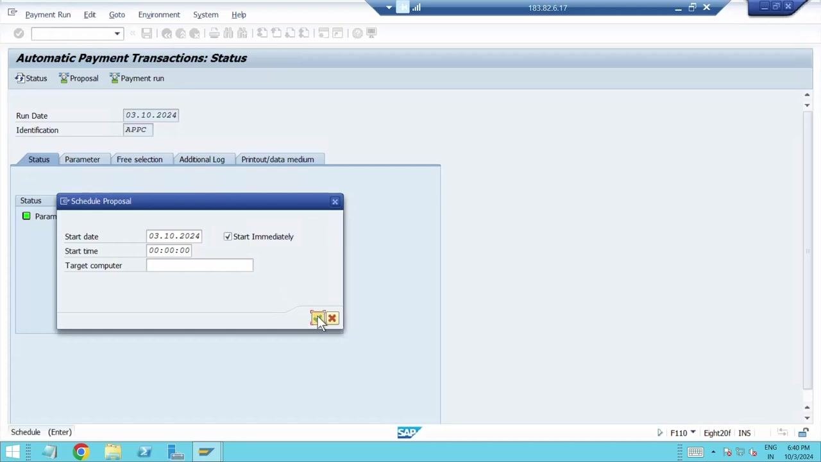Viewport: 821px width, 462px height.
Task: Click the Target computer input field
Action: click(199, 266)
